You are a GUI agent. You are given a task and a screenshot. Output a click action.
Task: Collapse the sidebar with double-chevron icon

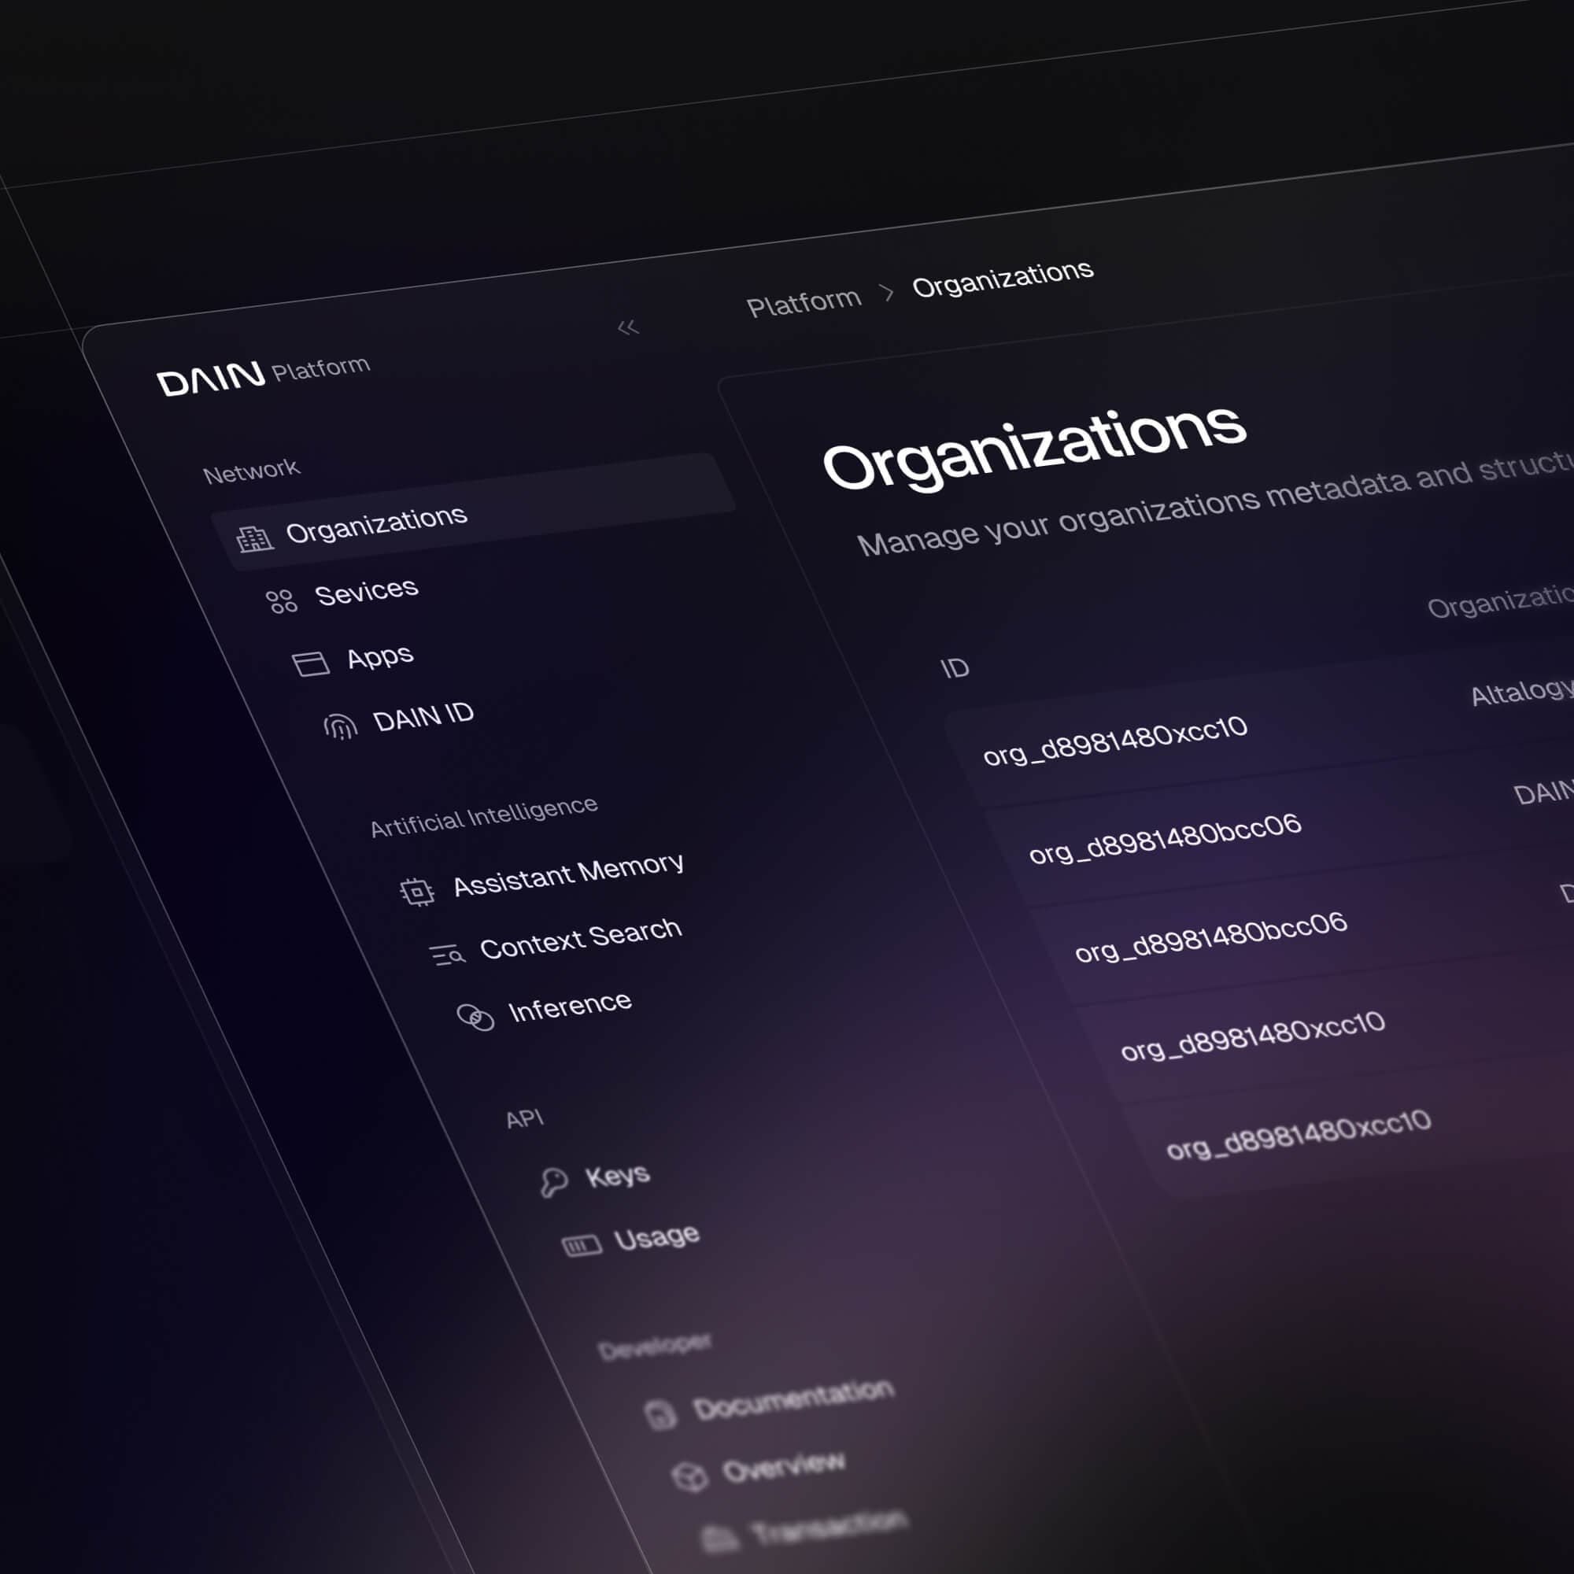(627, 327)
